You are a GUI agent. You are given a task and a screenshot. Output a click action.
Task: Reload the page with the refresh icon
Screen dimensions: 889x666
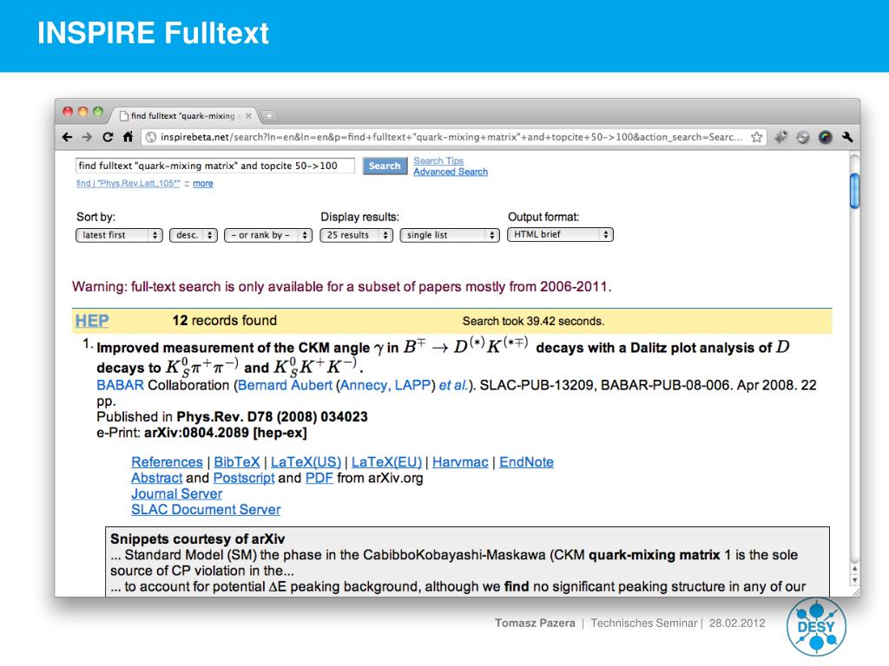[108, 137]
